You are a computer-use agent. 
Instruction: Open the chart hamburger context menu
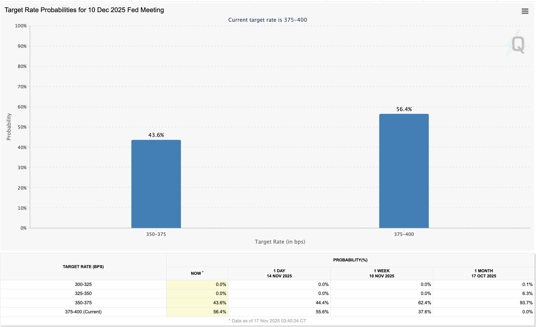(x=525, y=11)
